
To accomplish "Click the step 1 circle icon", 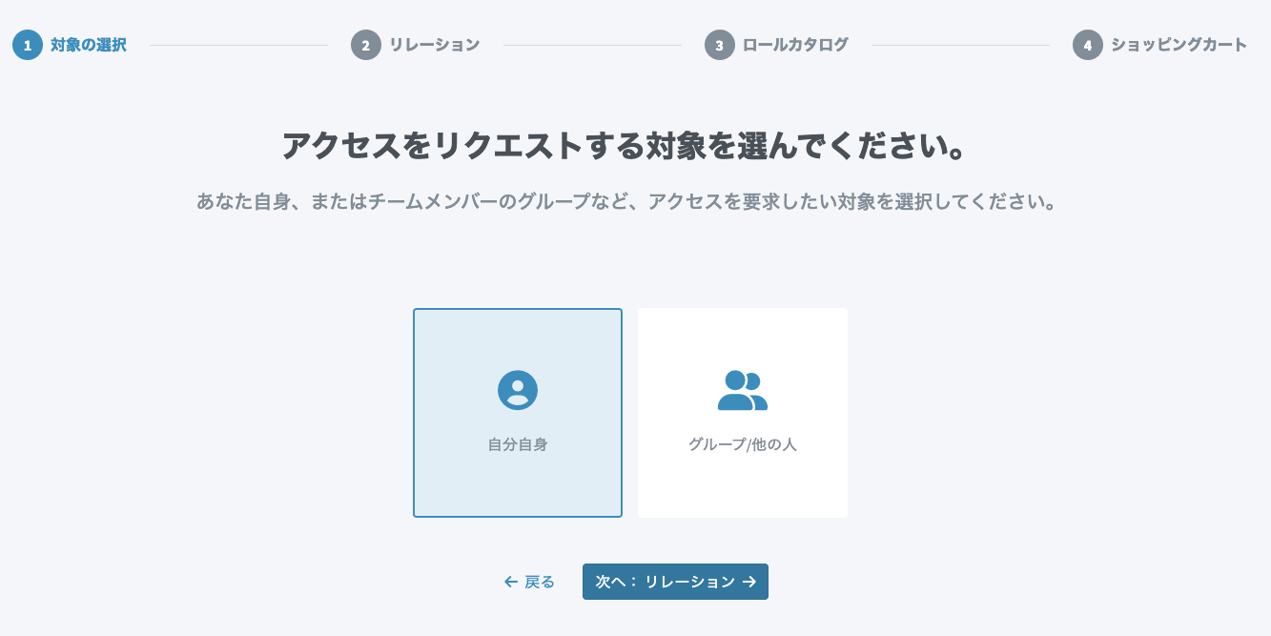I will tap(28, 45).
